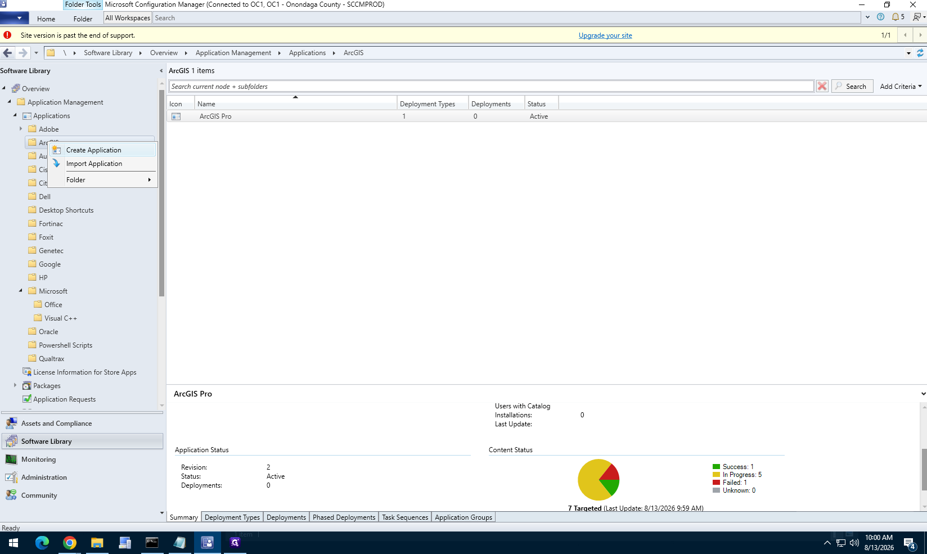Collapse the Applications tree node

point(15,115)
